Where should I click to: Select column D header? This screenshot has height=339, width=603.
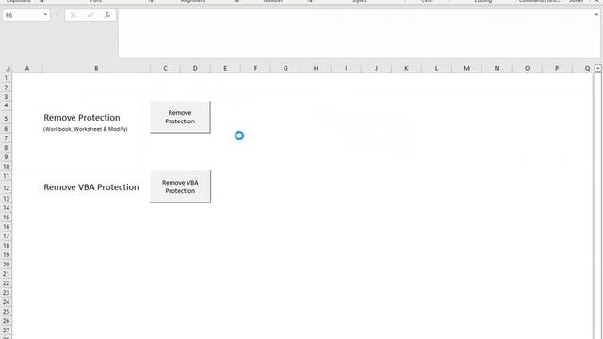(195, 68)
